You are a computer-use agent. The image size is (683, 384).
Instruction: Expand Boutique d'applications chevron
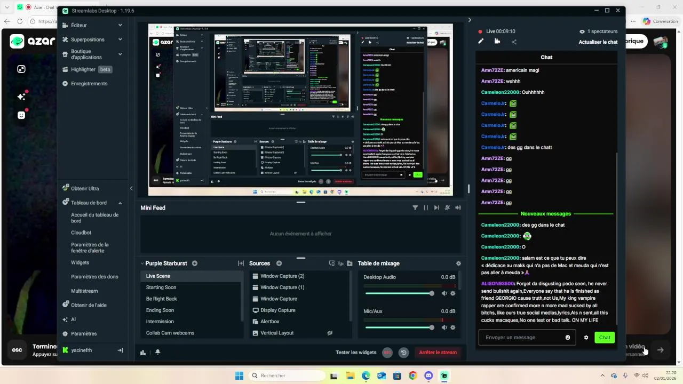[120, 54]
